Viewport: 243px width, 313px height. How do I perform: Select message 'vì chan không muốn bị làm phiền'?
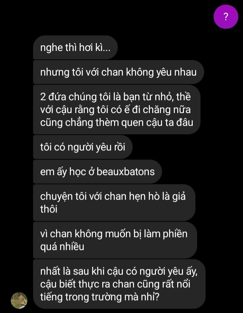115,240
